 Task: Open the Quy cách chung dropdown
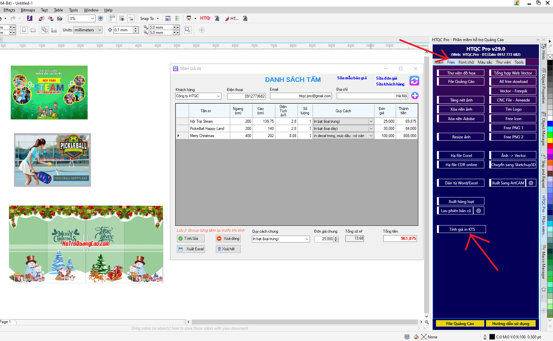(307, 239)
